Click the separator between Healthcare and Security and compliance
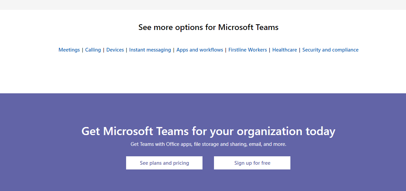 (300, 50)
